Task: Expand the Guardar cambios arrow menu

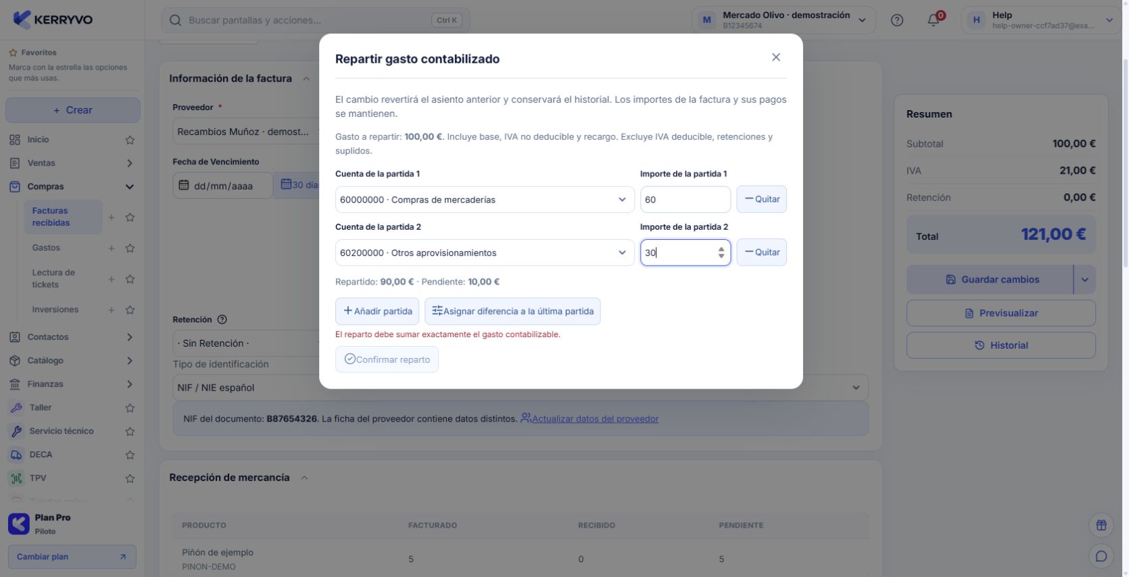Action: [x=1084, y=280]
